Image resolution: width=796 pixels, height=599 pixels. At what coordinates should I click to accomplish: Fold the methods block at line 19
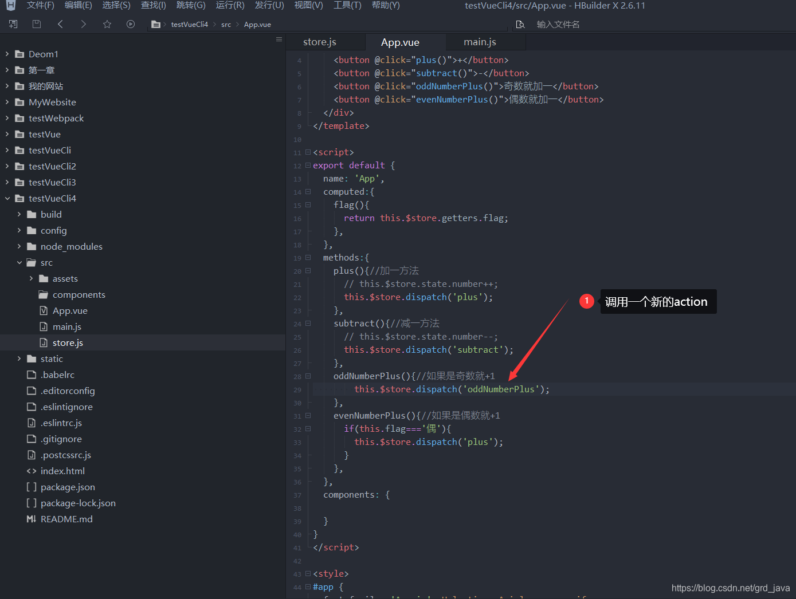coord(308,258)
